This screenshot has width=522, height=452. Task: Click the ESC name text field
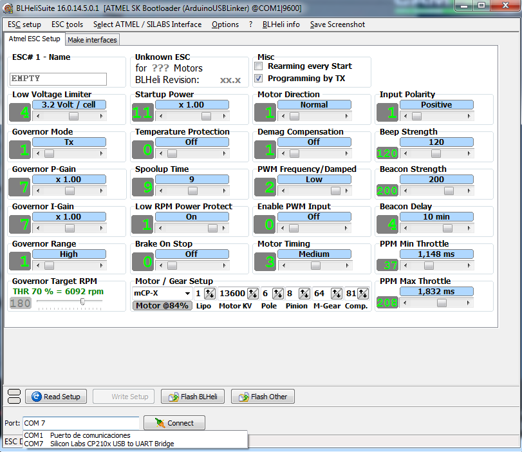click(x=59, y=79)
